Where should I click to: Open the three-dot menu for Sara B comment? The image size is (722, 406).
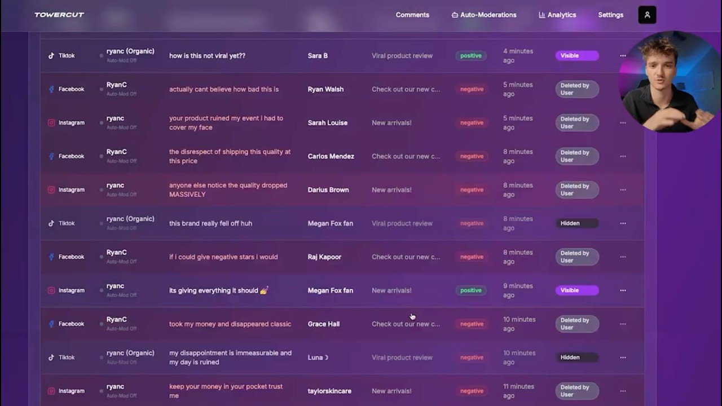[623, 56]
